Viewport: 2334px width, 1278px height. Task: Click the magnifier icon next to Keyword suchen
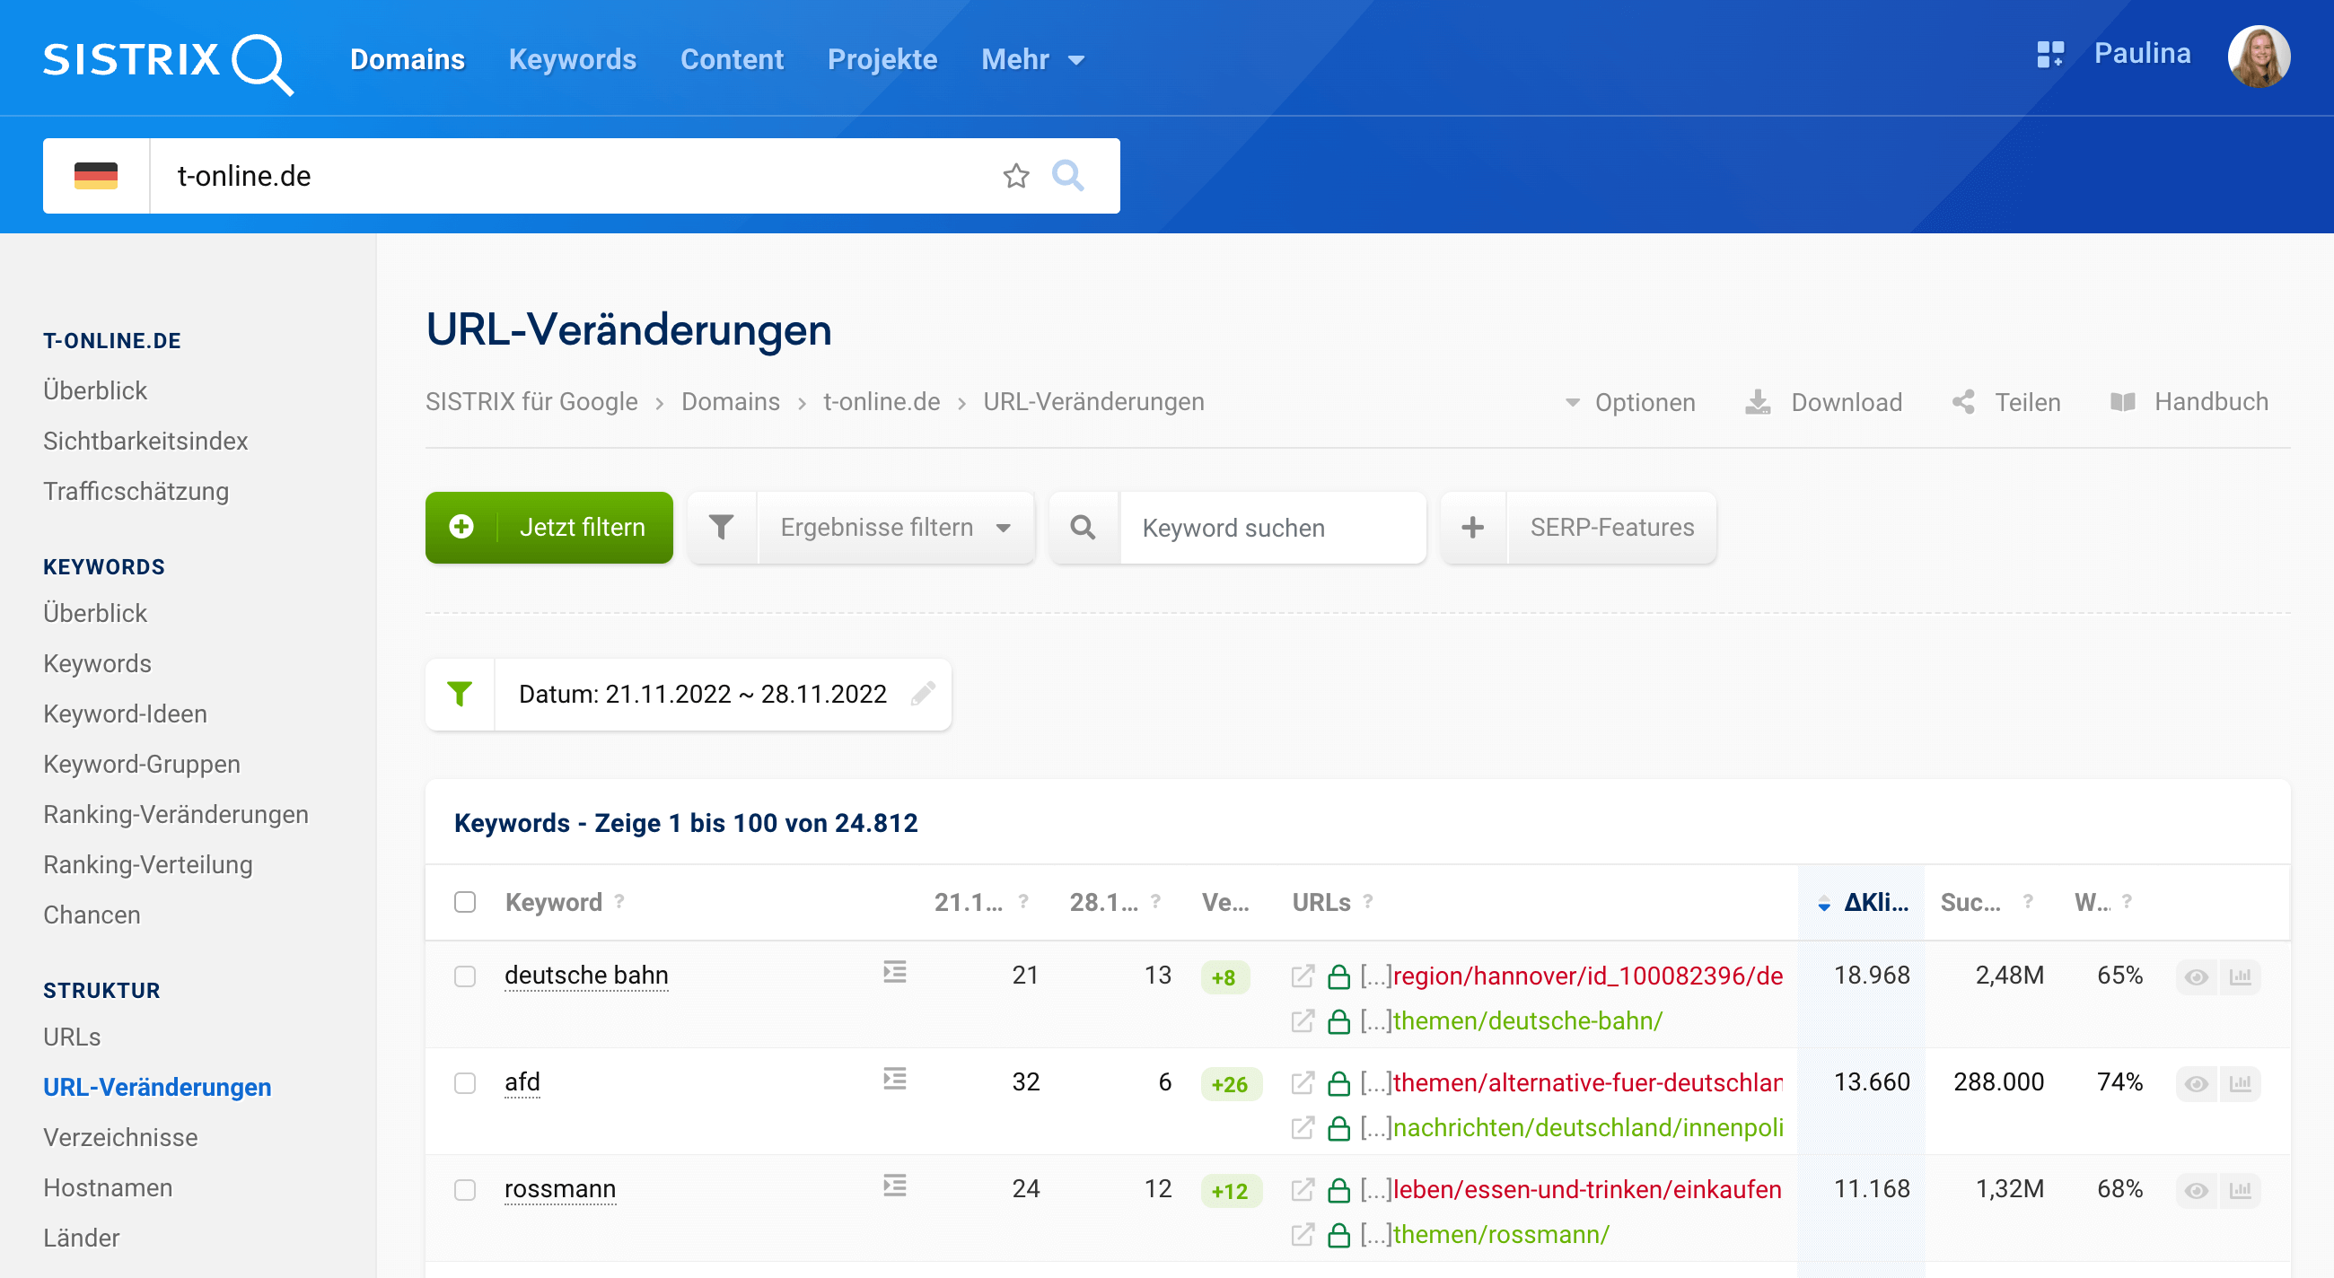pyautogui.click(x=1083, y=527)
